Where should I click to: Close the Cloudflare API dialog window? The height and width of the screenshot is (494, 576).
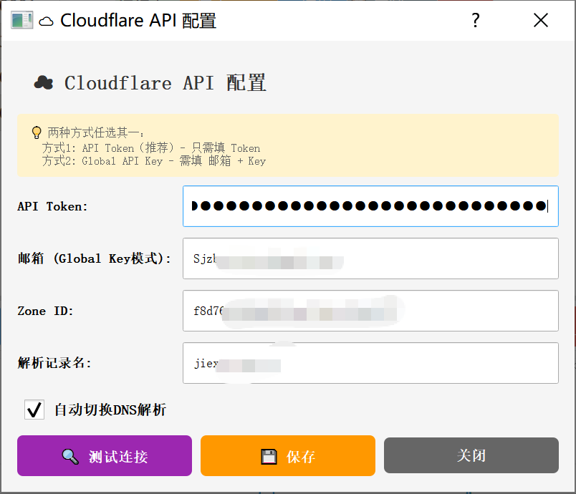[541, 20]
